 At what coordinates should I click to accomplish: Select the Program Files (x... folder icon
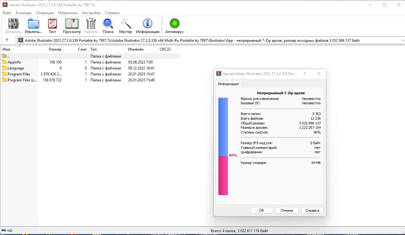(4, 80)
